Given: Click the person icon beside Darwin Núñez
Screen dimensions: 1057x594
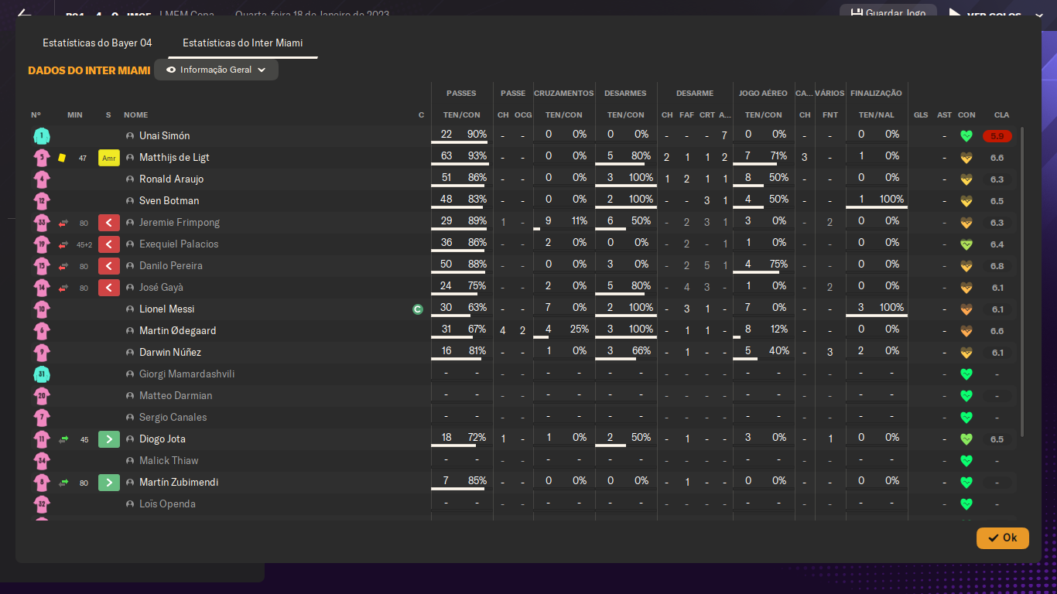Looking at the screenshot, I should click(130, 353).
